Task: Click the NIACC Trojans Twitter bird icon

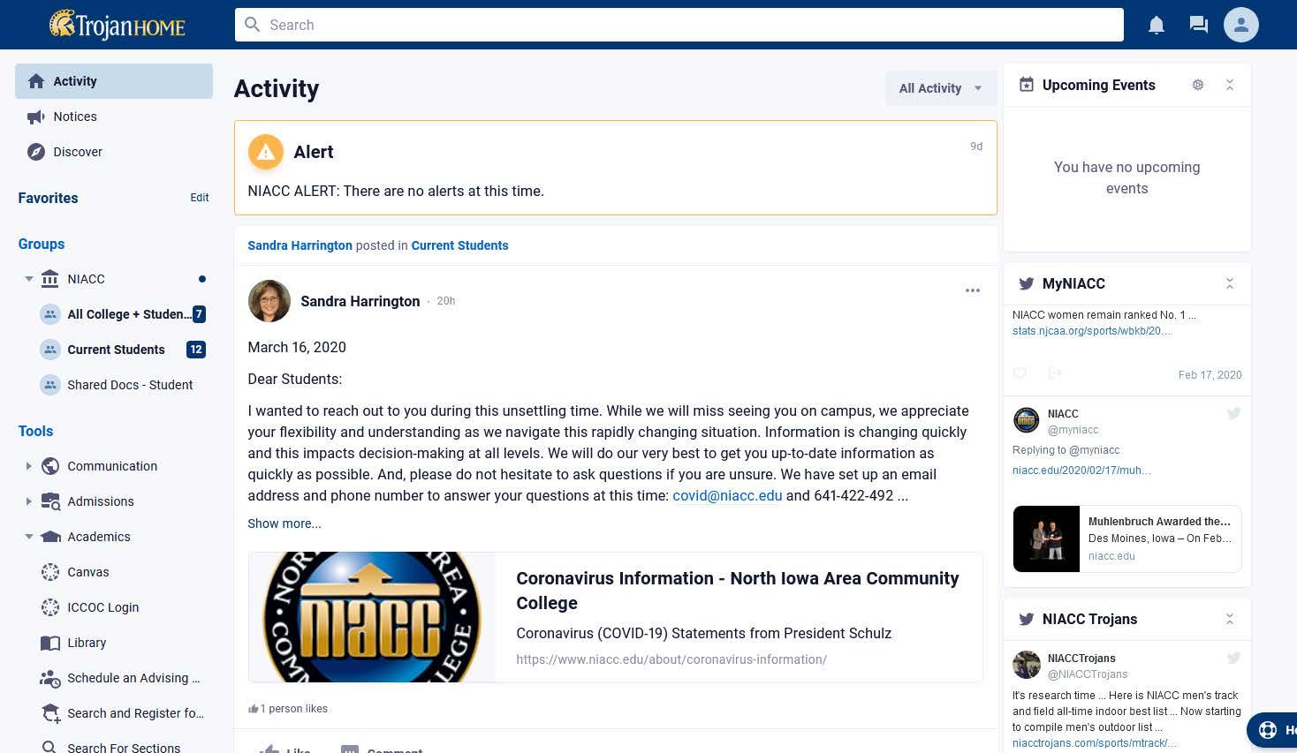Action: click(1026, 619)
